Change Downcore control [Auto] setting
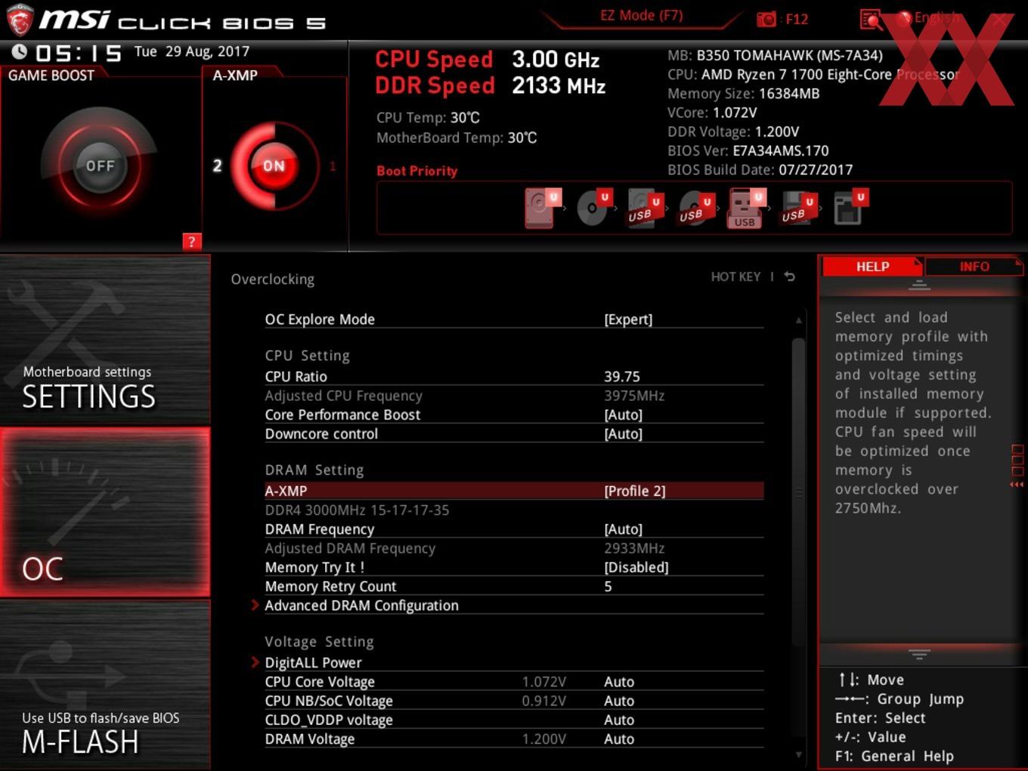The height and width of the screenshot is (771, 1028). coord(624,434)
